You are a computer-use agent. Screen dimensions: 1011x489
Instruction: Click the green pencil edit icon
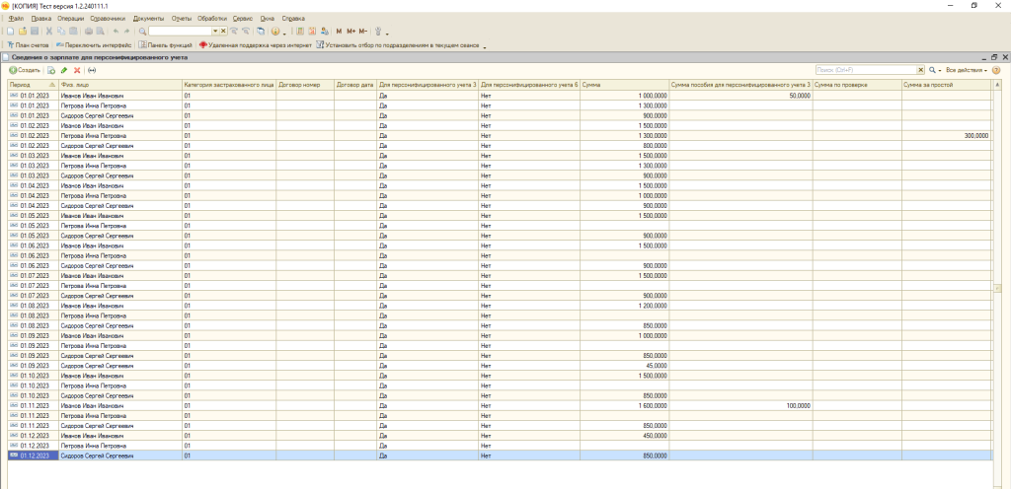[x=64, y=71]
